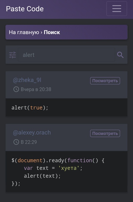The image size is (133, 202).
Task: Open profile @zheka_9l
Action: click(x=27, y=80)
